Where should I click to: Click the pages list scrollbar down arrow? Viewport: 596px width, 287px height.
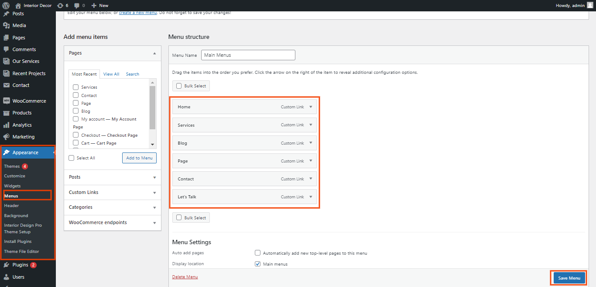(152, 145)
